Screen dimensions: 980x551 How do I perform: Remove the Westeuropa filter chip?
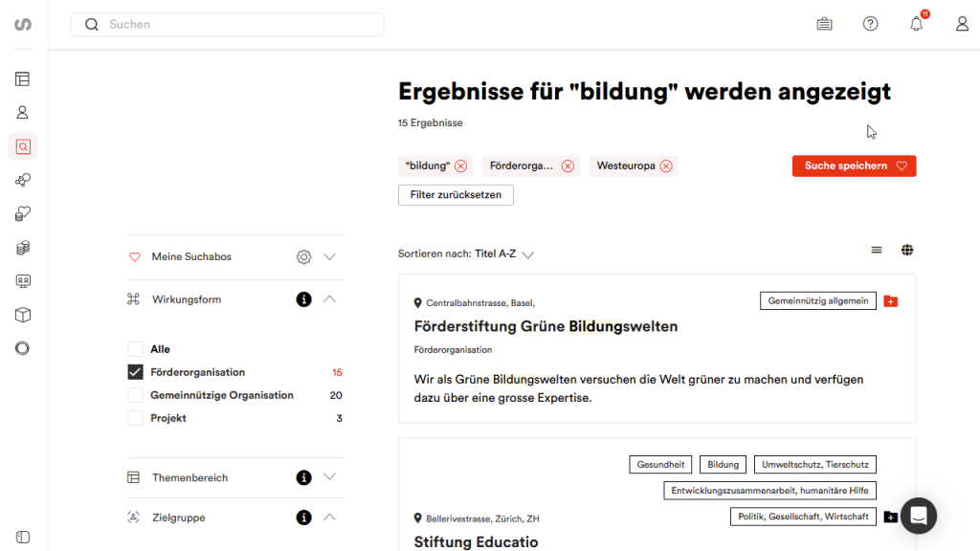click(666, 165)
